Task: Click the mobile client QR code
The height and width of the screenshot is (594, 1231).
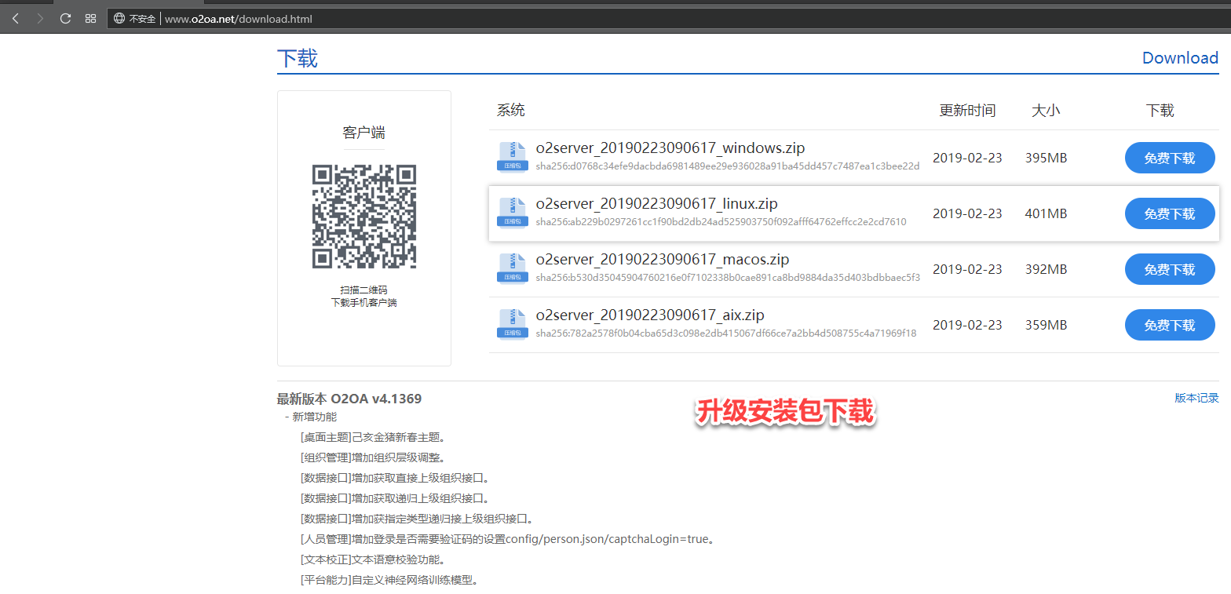Action: 364,217
